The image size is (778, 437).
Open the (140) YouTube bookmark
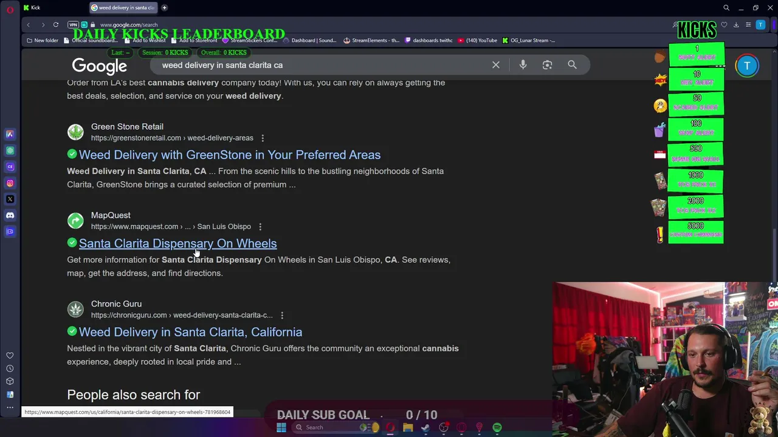[478, 41]
